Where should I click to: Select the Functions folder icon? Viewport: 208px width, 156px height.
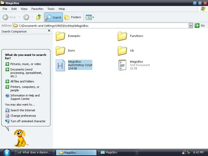tap(122, 36)
